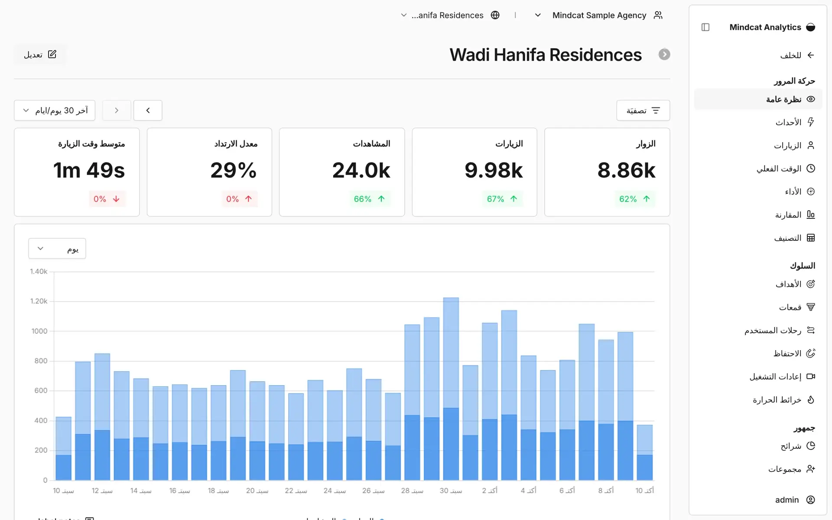Open خرائط الحرارة heatmaps flame icon
This screenshot has height=520, width=832.
811,400
